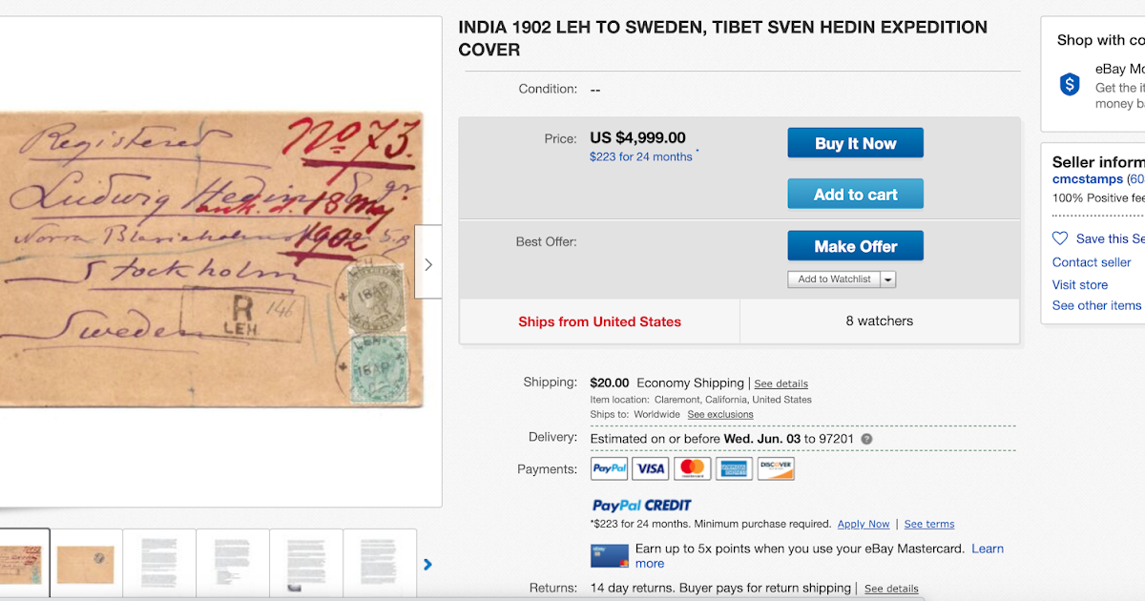Click the eBay Money Back Guarantee shield icon
The image size is (1145, 601).
[x=1068, y=83]
